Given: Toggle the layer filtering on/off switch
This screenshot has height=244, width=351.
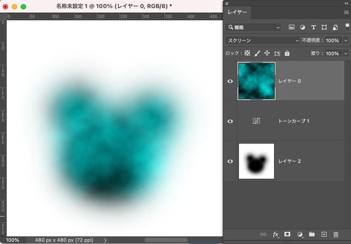Looking at the screenshot, I should 347,27.
